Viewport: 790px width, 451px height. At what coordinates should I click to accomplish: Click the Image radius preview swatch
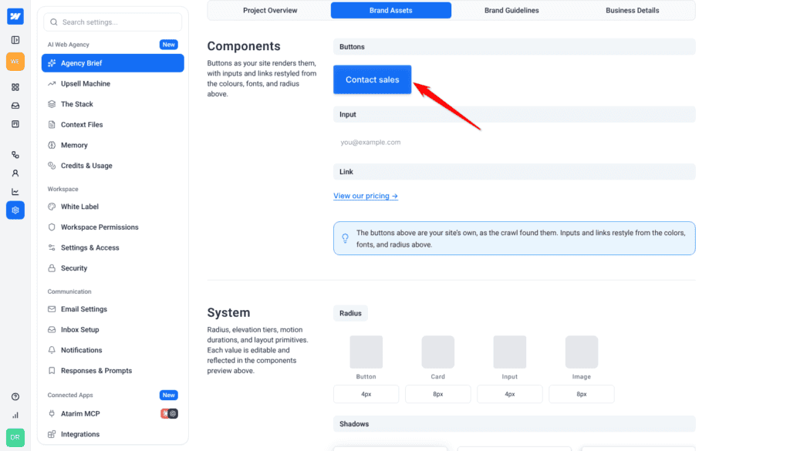(582, 352)
